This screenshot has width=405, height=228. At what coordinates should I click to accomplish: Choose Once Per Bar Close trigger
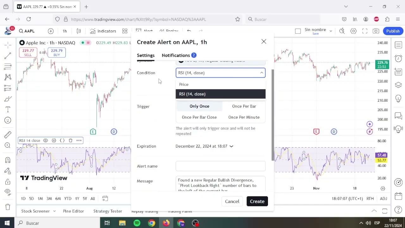[199, 117]
